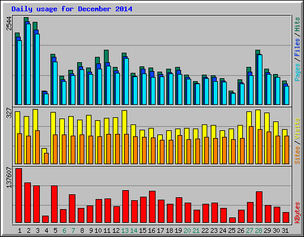
Task: Click the 'Sites' legend label
Action: 297,155
